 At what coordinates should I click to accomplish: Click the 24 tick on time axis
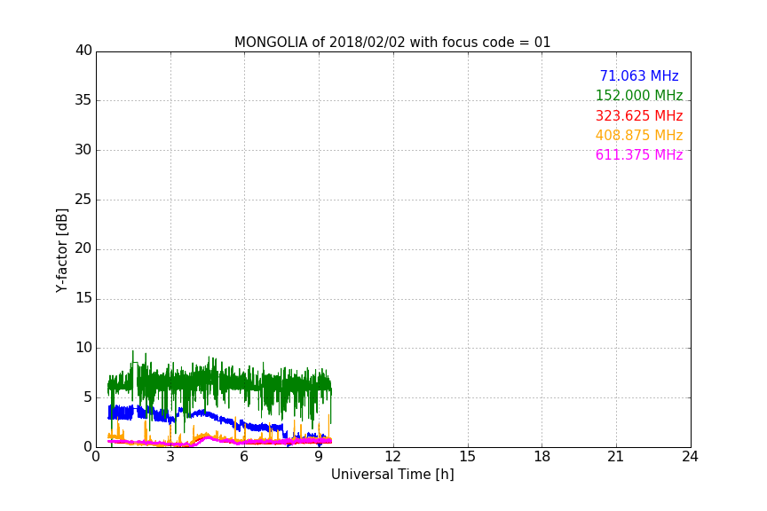[x=690, y=457]
